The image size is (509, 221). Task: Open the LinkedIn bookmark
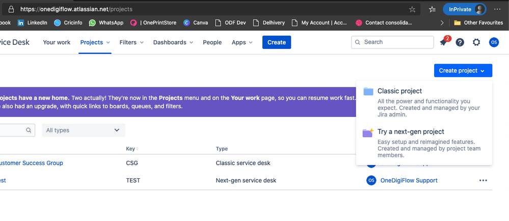[x=32, y=23]
